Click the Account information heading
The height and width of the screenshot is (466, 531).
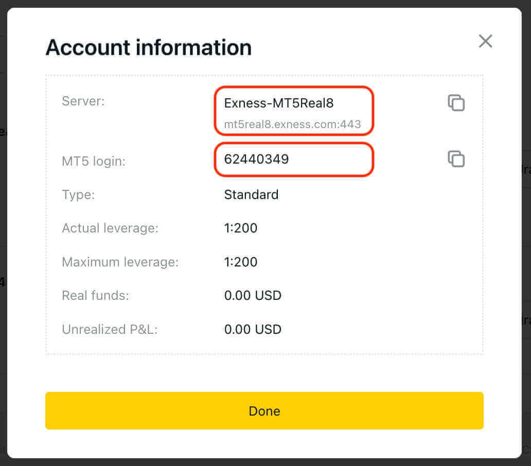pyautogui.click(x=149, y=47)
